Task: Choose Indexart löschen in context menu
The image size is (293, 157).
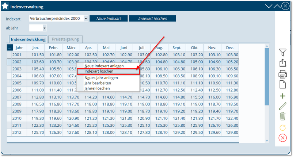Action: coord(108,71)
